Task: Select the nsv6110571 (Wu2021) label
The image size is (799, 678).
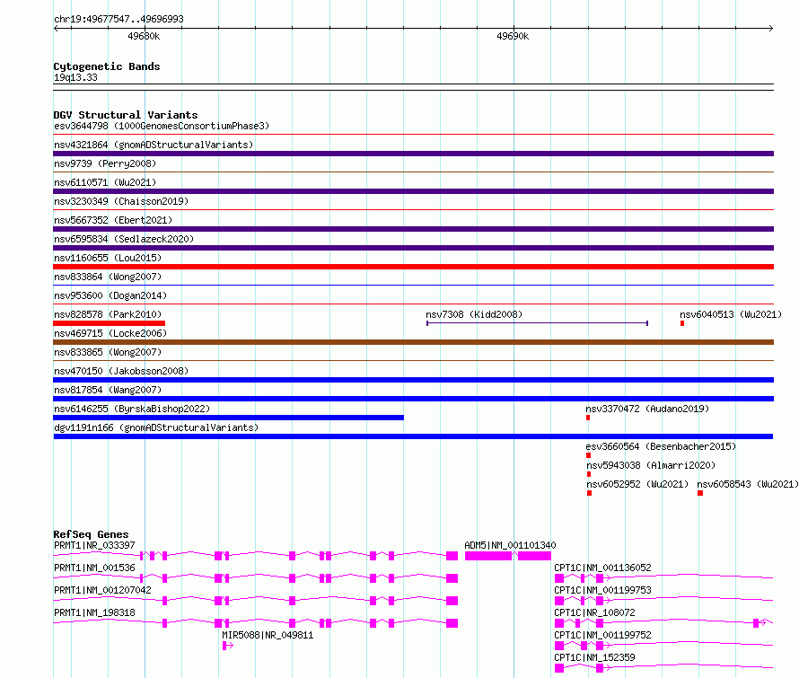Action: [x=105, y=182]
